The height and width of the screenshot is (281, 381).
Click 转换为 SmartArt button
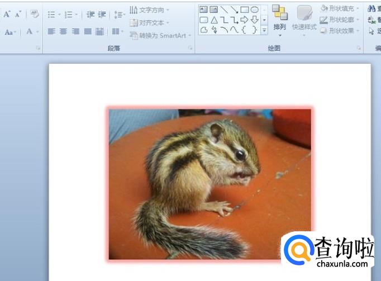tap(160, 36)
